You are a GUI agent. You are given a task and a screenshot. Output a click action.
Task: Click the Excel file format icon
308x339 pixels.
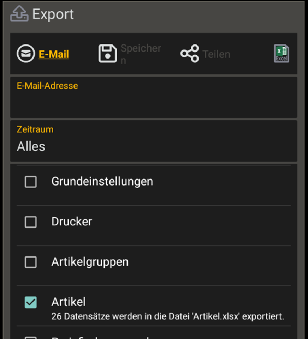click(x=282, y=54)
